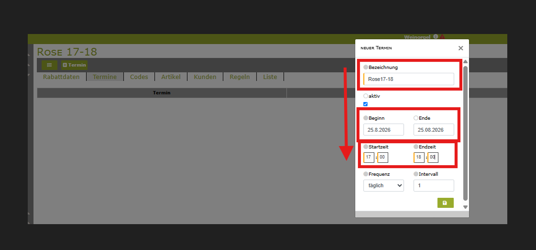The height and width of the screenshot is (250, 536).
Task: Click the Beginn date field
Action: tap(383, 130)
